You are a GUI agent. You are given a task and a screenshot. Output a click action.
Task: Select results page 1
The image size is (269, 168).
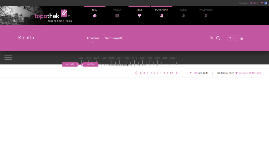(141, 73)
